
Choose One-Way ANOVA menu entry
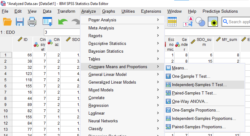[x=190, y=101]
